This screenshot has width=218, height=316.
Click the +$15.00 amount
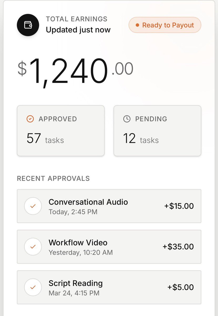179,206
